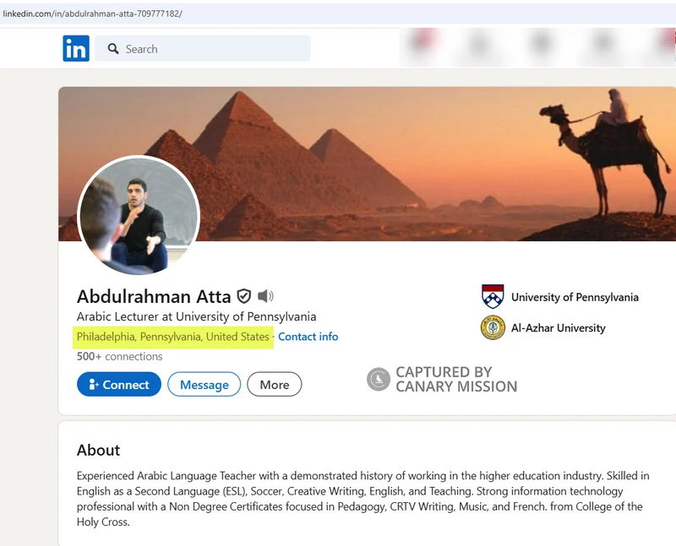Open Al-Azhar University seal logo

tap(493, 327)
